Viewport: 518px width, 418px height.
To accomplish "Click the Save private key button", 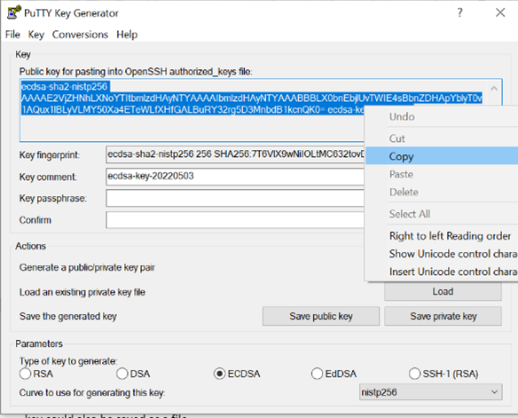I will 443,316.
